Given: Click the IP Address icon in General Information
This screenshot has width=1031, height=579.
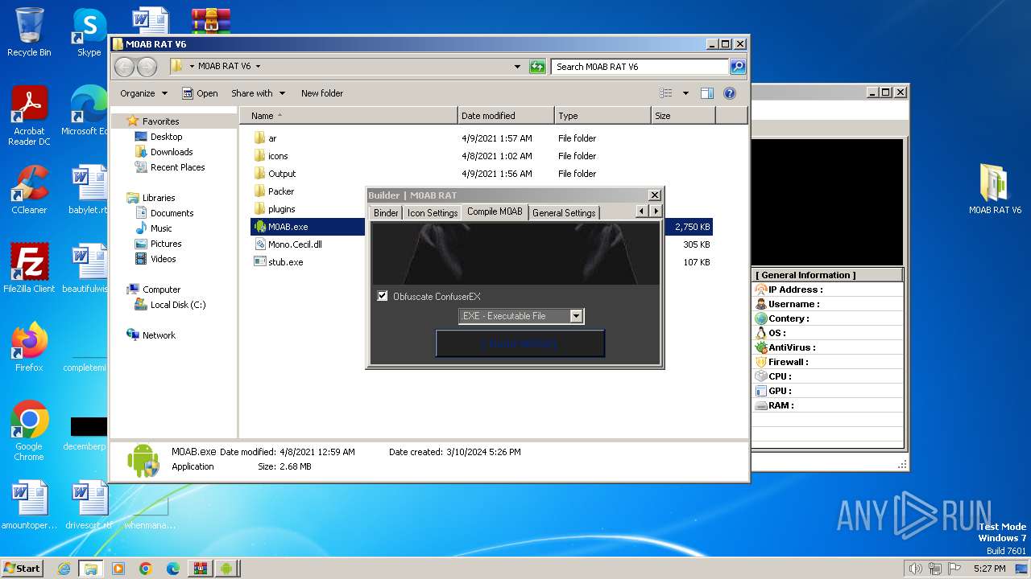Looking at the screenshot, I should (761, 289).
